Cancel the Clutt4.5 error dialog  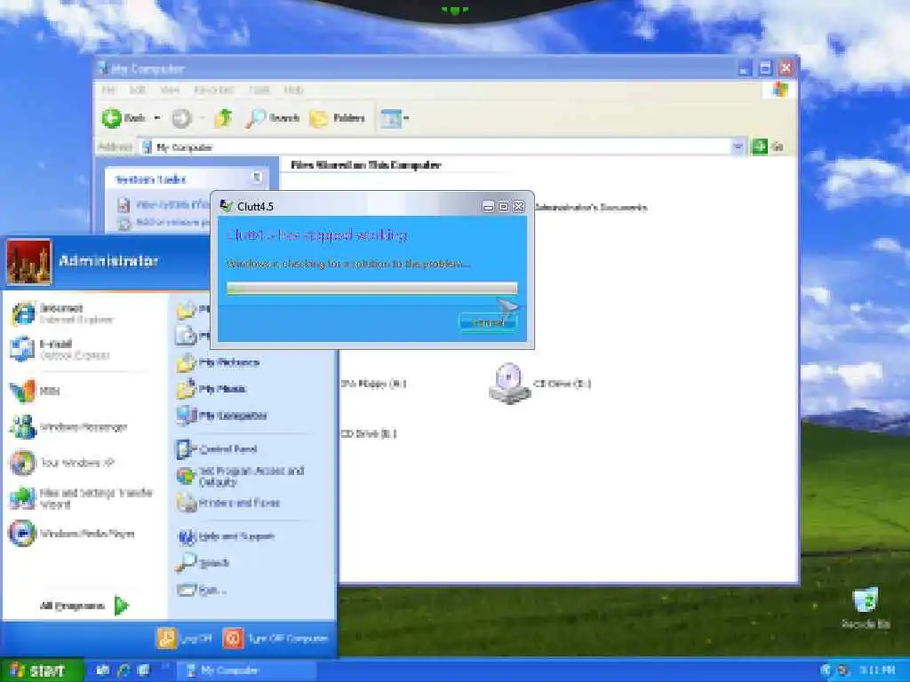pos(487,322)
